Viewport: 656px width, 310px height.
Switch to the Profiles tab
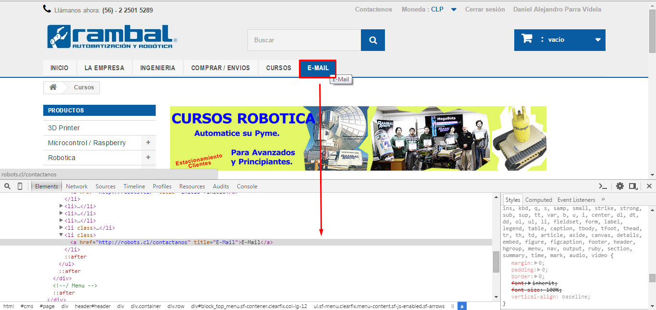(162, 186)
